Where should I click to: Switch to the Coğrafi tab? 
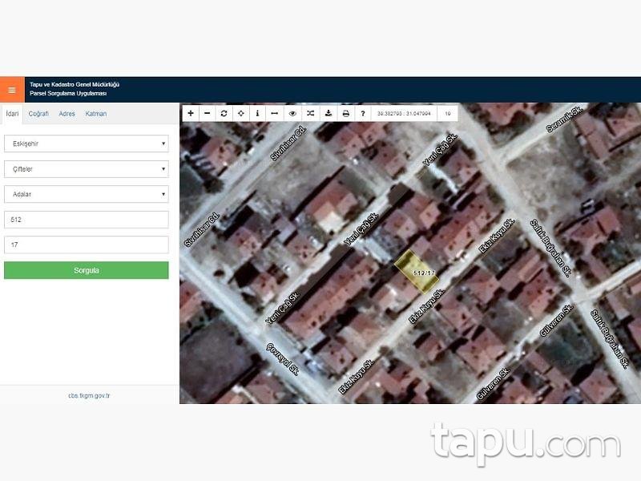(38, 114)
